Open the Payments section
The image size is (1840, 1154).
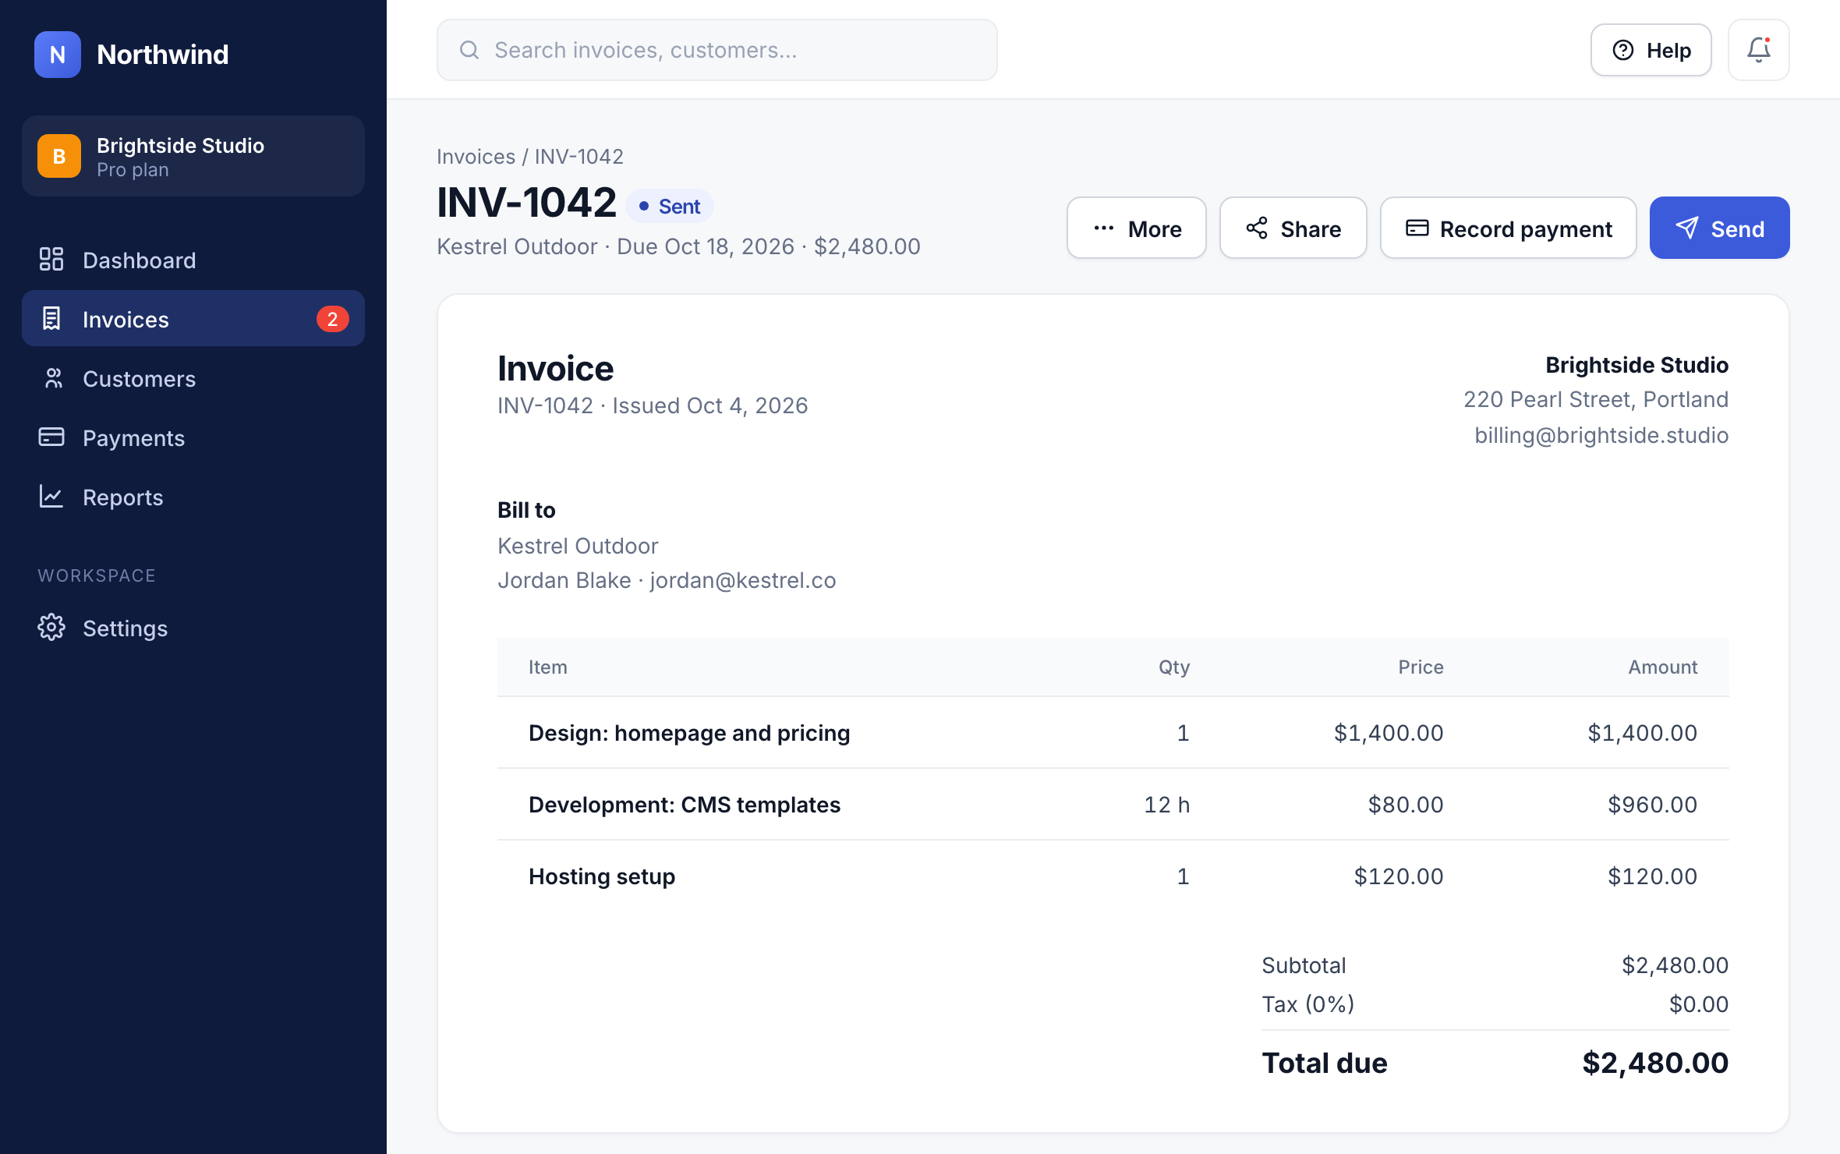(x=193, y=437)
